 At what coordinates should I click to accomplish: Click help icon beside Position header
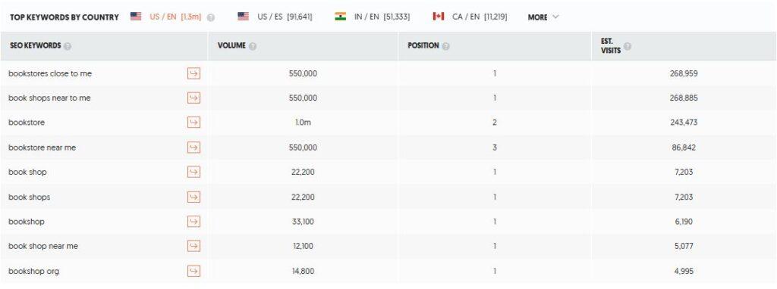(445, 46)
